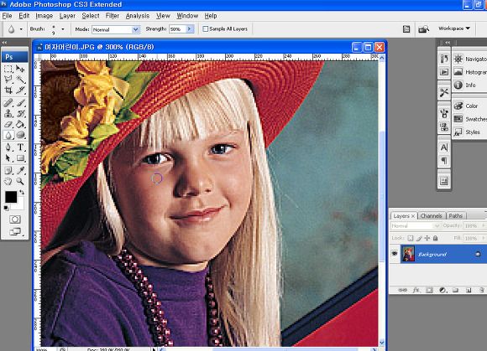Image resolution: width=487 pixels, height=351 pixels.
Task: Open the Paragraph panel icon
Action: pyautogui.click(x=444, y=161)
